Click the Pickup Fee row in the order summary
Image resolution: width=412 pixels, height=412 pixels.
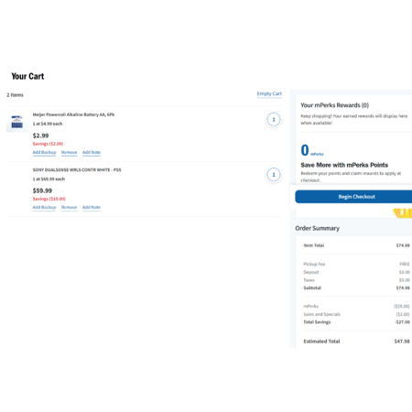point(356,264)
